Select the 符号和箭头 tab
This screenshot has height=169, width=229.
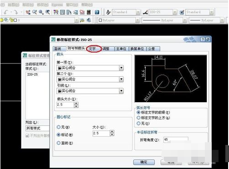point(76,48)
